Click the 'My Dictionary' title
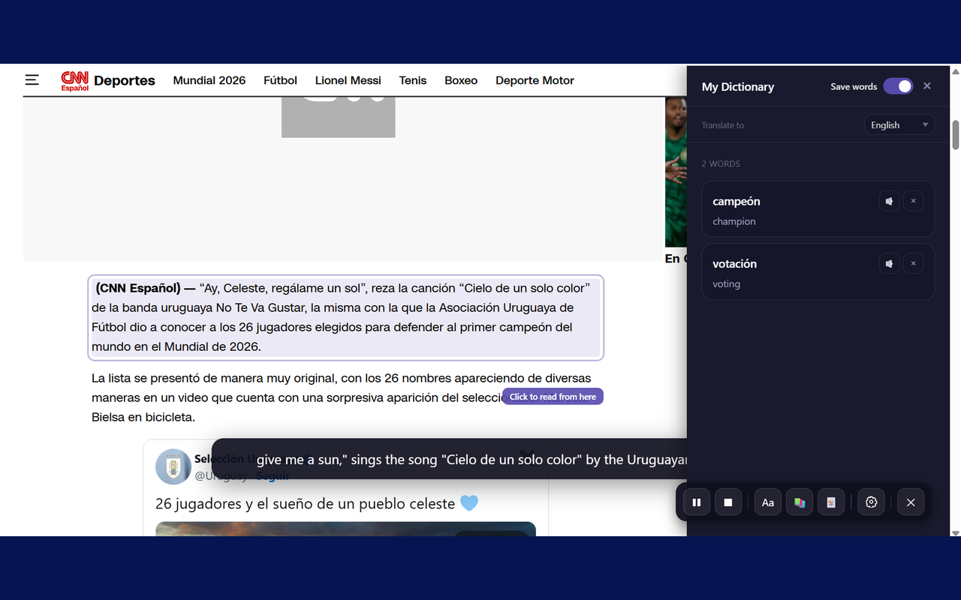The width and height of the screenshot is (961, 600). [x=738, y=87]
